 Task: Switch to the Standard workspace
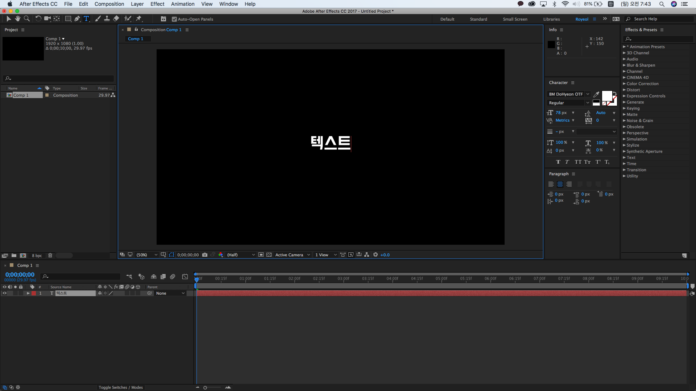pyautogui.click(x=478, y=19)
